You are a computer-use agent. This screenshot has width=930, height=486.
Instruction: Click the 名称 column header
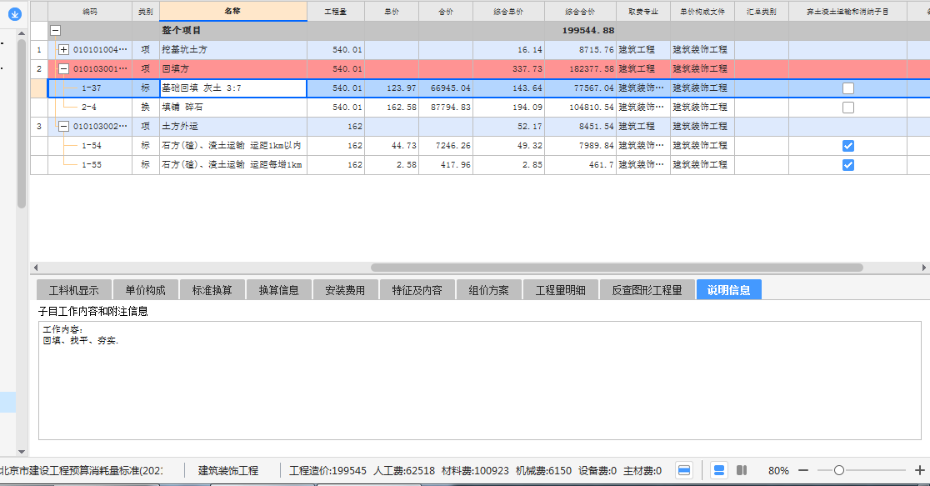[233, 12]
